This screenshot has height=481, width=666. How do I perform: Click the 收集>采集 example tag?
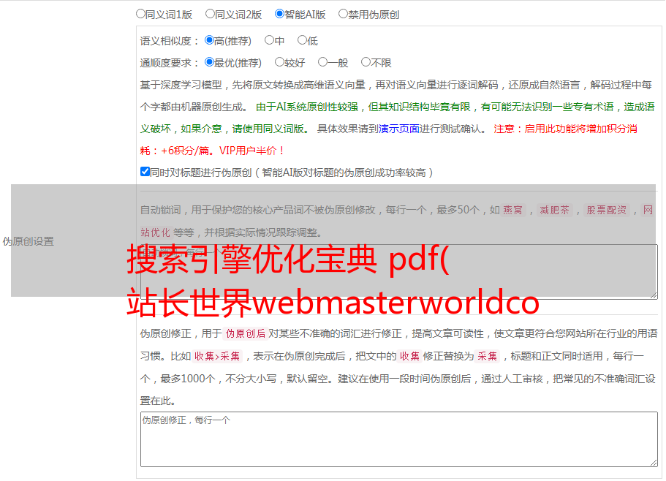[217, 356]
